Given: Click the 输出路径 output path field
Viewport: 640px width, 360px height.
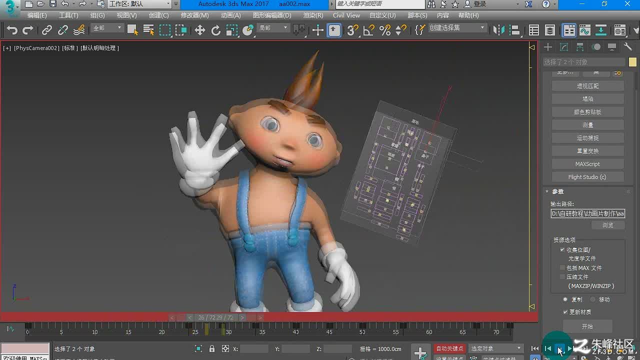Looking at the screenshot, I should click(587, 213).
